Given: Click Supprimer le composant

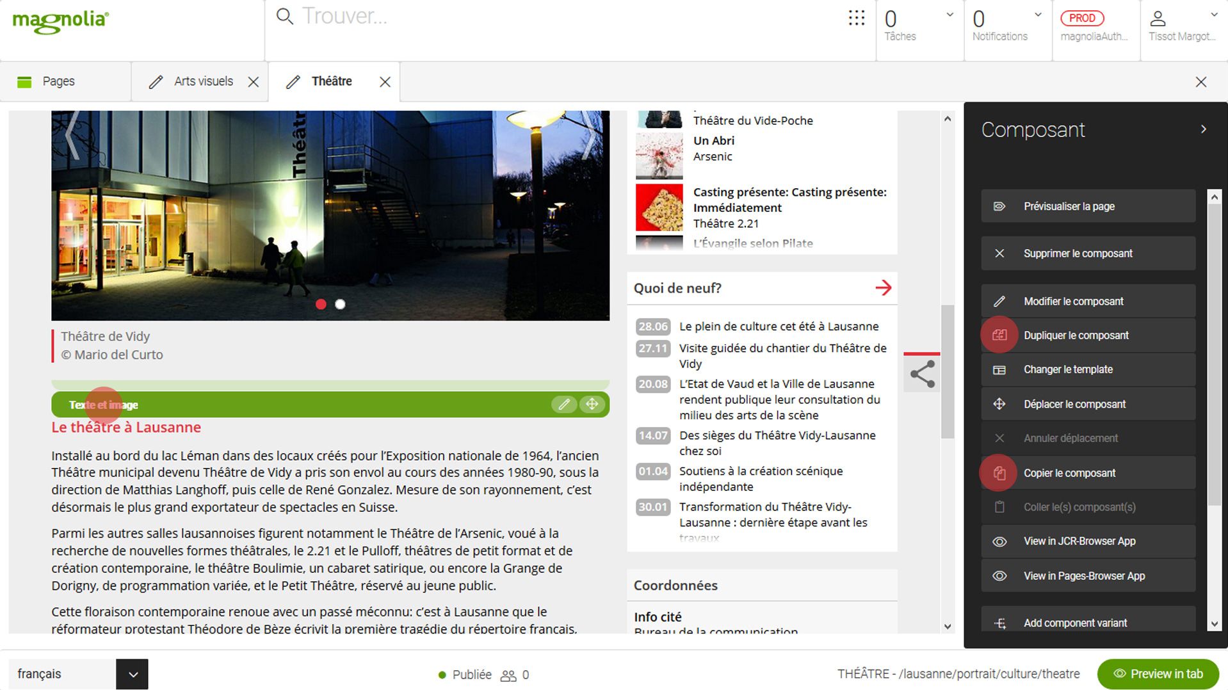Looking at the screenshot, I should (x=1088, y=253).
